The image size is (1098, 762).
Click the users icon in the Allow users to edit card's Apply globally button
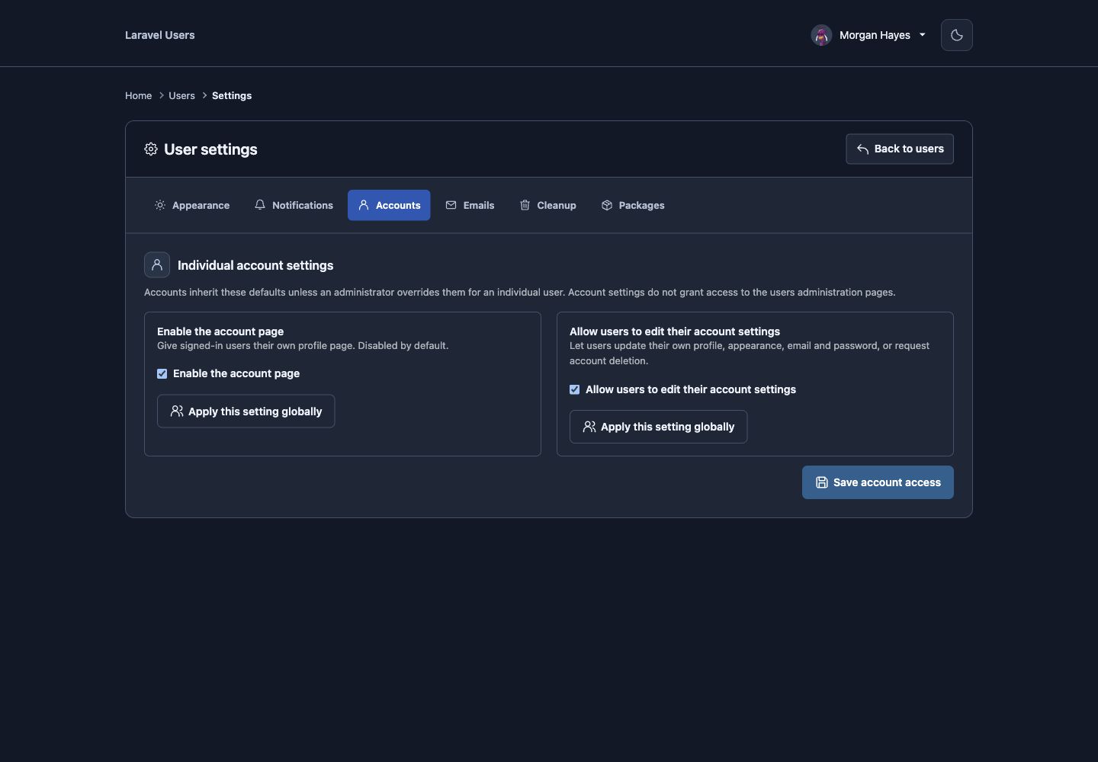pyautogui.click(x=589, y=427)
